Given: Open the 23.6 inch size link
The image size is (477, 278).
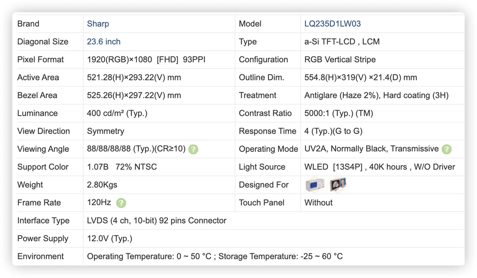Looking at the screenshot, I should tap(104, 42).
